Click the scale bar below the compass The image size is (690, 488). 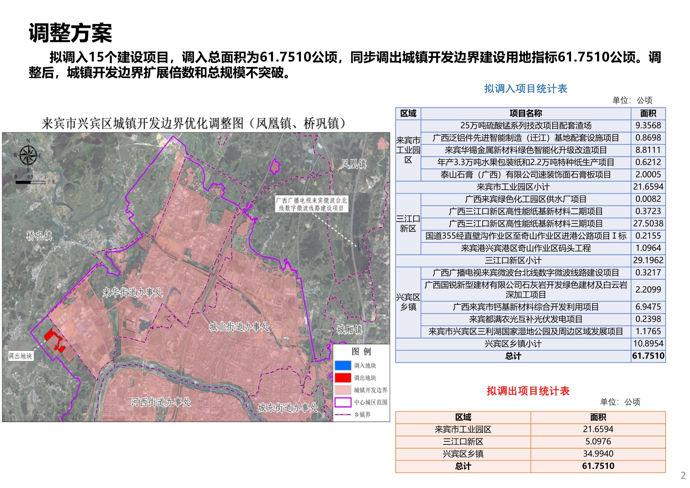point(31,182)
